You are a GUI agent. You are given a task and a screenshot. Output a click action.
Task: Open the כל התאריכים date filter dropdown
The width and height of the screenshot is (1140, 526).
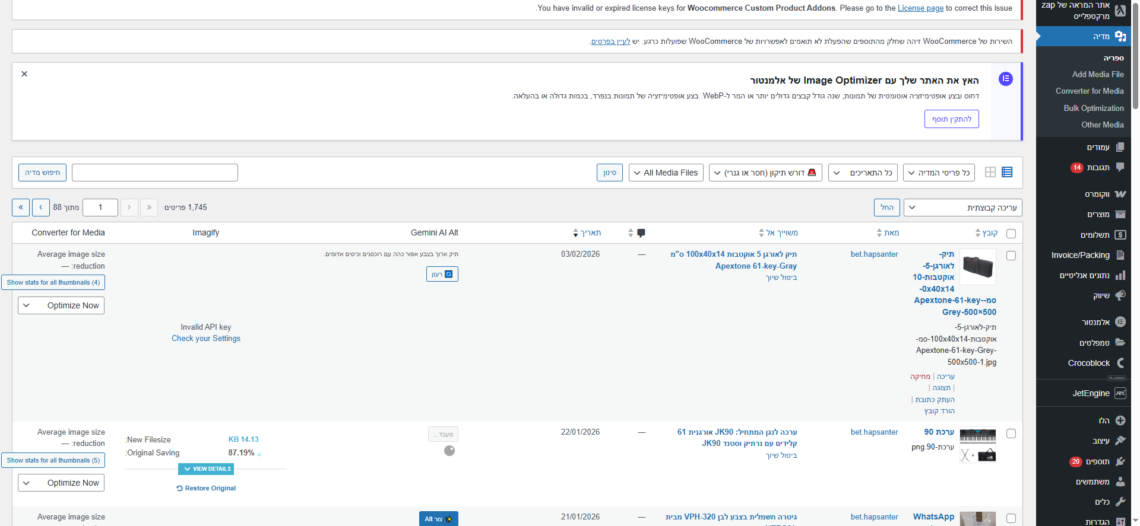point(865,173)
